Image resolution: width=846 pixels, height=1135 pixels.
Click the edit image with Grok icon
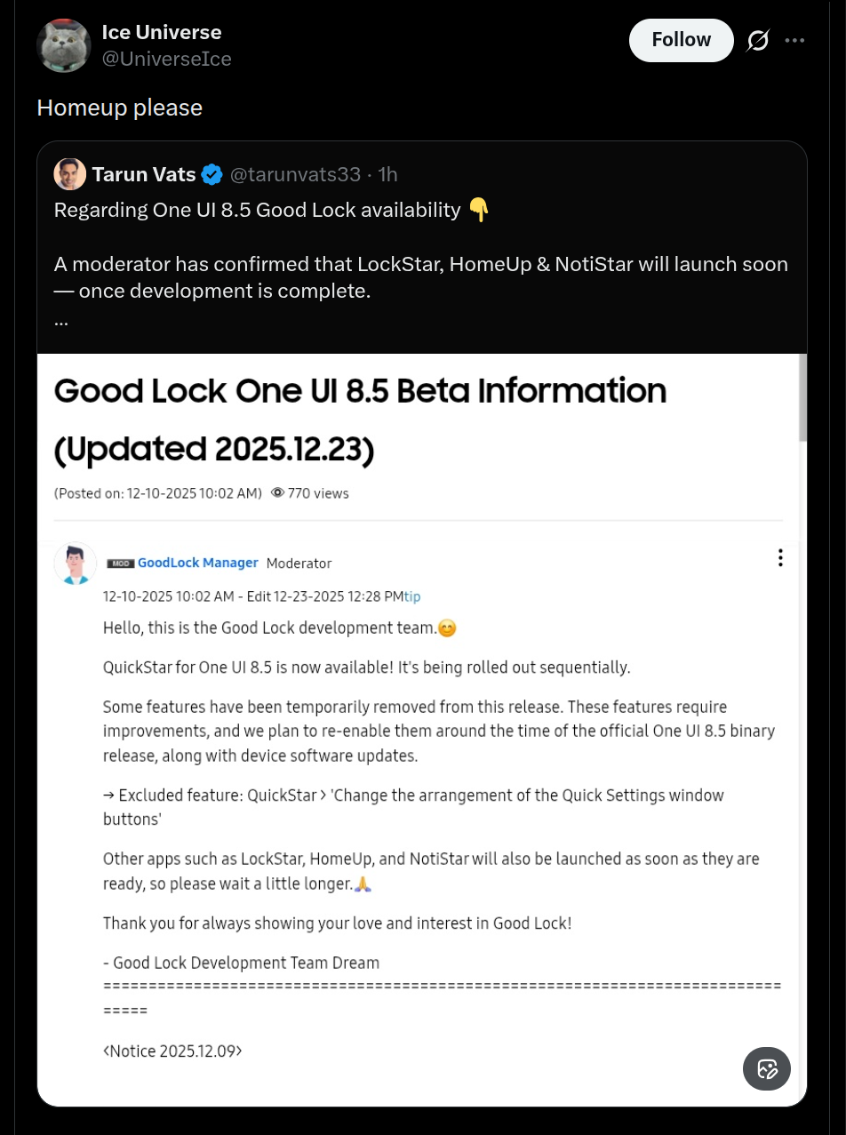tap(766, 1068)
